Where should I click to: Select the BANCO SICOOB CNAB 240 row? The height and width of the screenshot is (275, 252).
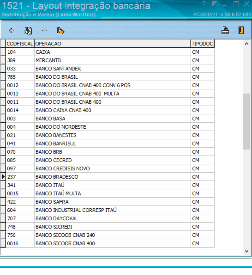coord(107,235)
